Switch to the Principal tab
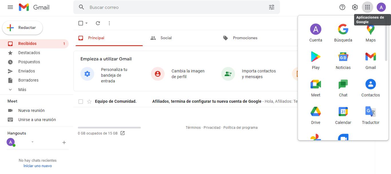Image resolution: width=391 pixels, height=174 pixels. [x=109, y=38]
